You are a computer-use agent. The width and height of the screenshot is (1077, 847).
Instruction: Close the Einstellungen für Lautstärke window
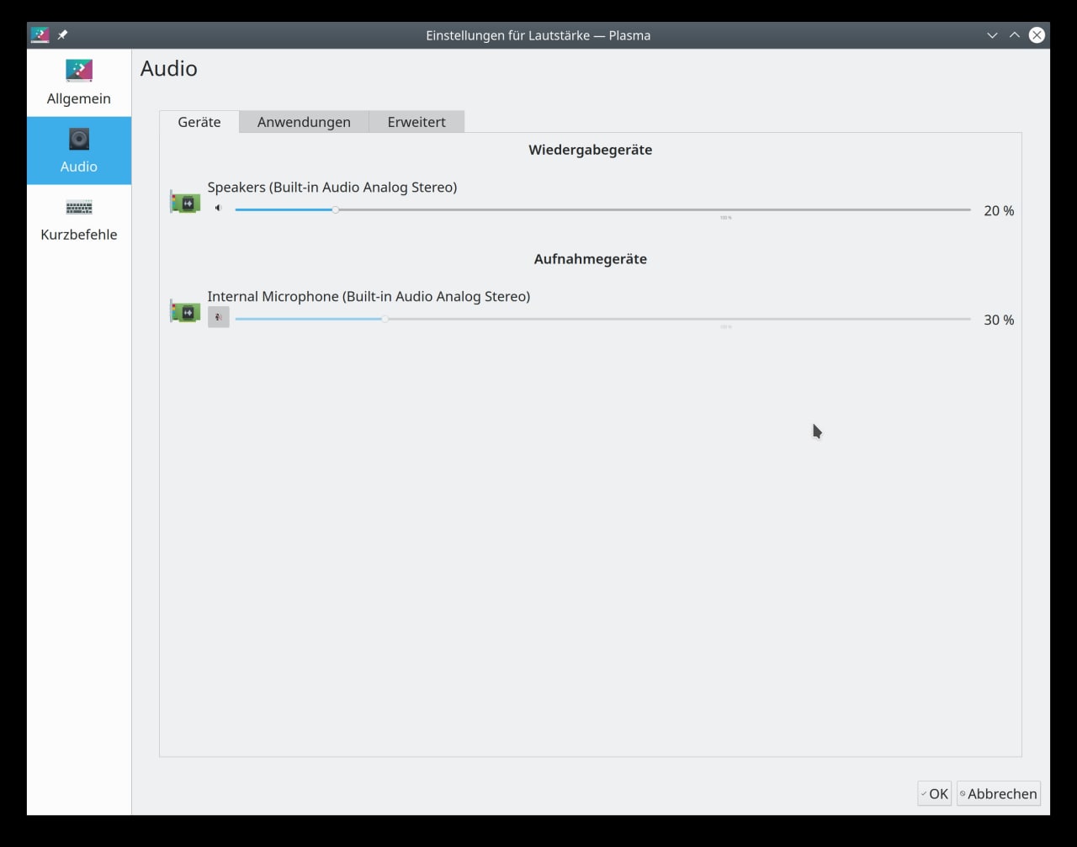coord(1037,35)
